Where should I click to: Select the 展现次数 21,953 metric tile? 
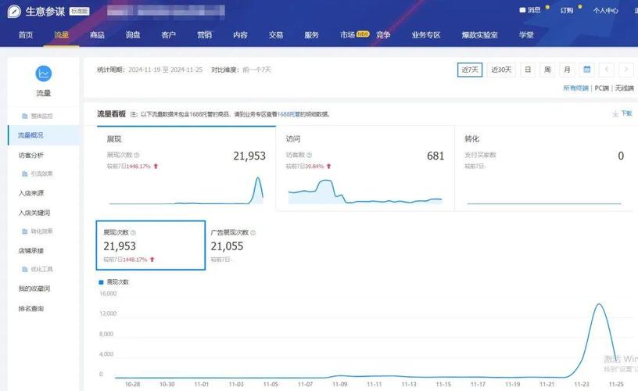click(x=151, y=246)
